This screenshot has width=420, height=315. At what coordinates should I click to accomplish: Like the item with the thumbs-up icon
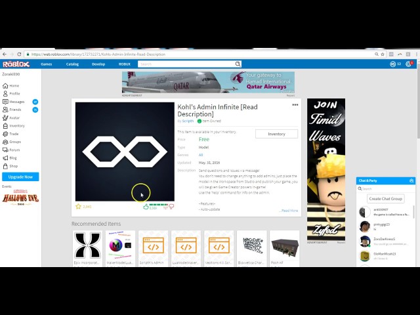tap(146, 207)
